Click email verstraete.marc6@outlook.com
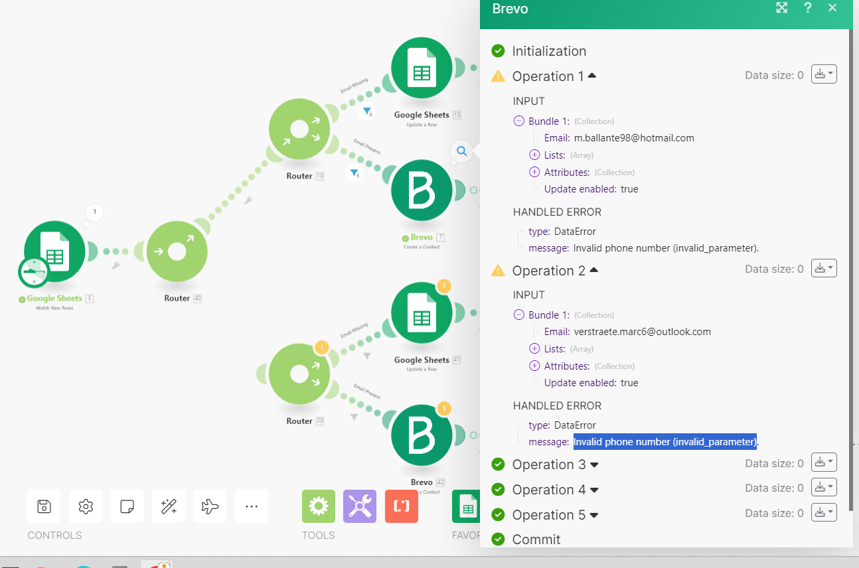 (x=642, y=332)
